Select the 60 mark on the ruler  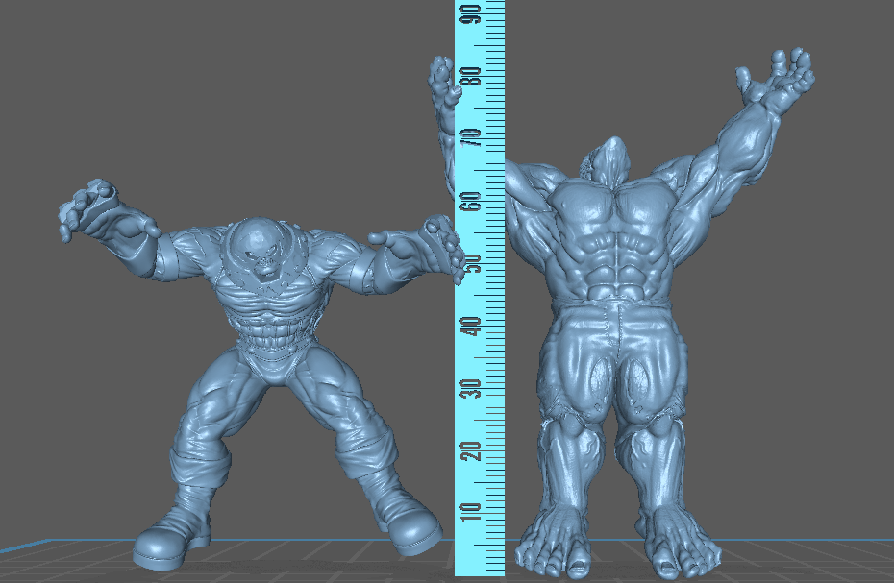[470, 201]
